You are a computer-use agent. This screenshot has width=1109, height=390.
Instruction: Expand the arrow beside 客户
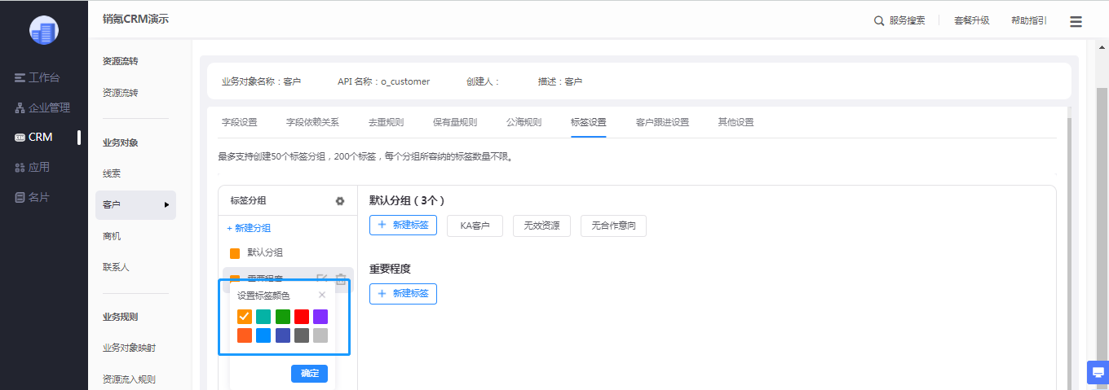tap(167, 204)
